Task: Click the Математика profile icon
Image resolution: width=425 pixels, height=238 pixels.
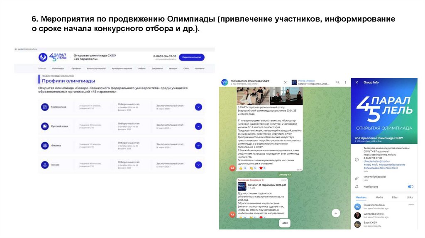Action: [45, 107]
